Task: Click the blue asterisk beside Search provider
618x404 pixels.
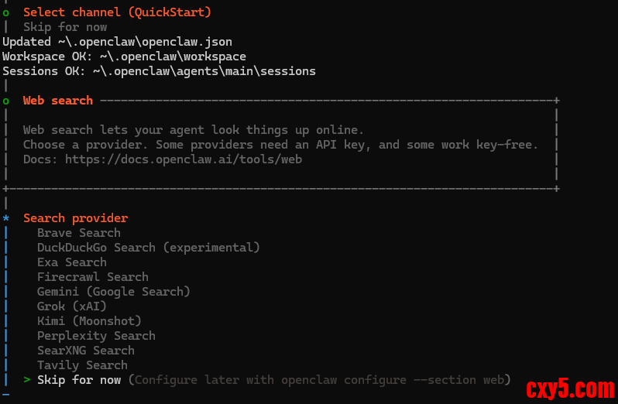Action: coord(6,219)
